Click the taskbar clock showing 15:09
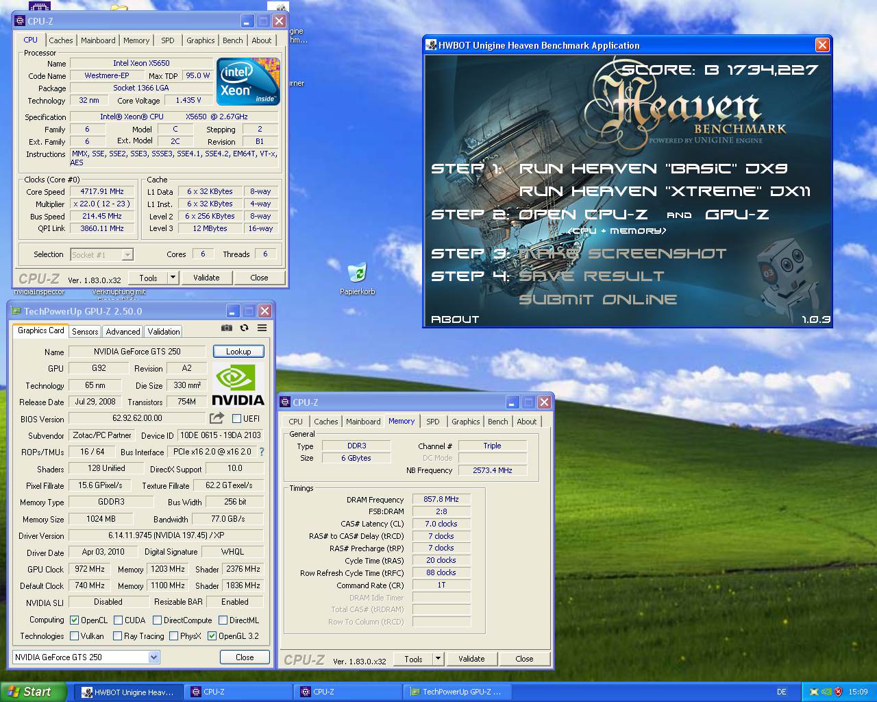 [858, 692]
